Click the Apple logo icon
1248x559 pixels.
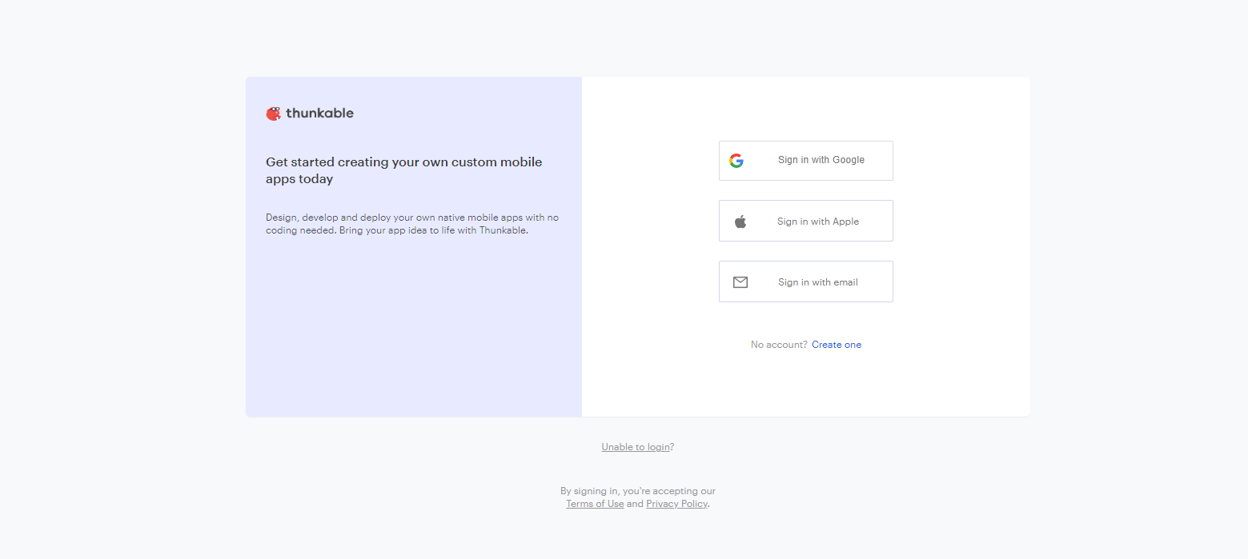tap(740, 222)
